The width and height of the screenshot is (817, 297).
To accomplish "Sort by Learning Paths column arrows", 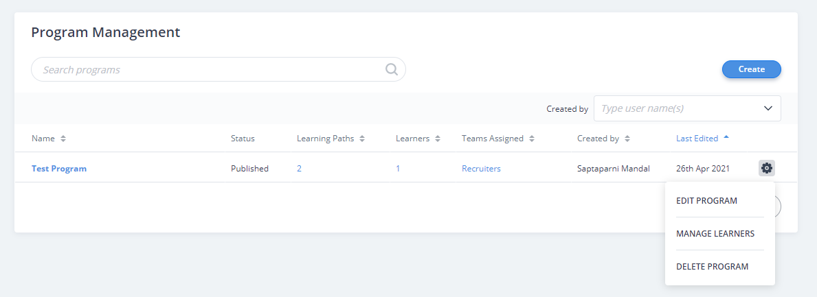I will (x=362, y=139).
